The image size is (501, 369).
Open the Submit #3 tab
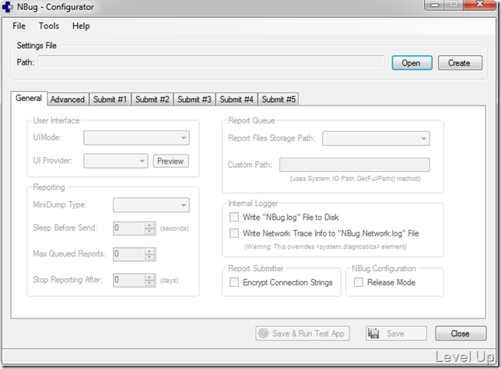194,99
